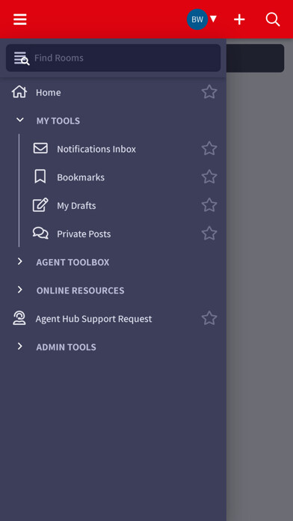Click the My Drafts pencil icon

pyautogui.click(x=40, y=204)
